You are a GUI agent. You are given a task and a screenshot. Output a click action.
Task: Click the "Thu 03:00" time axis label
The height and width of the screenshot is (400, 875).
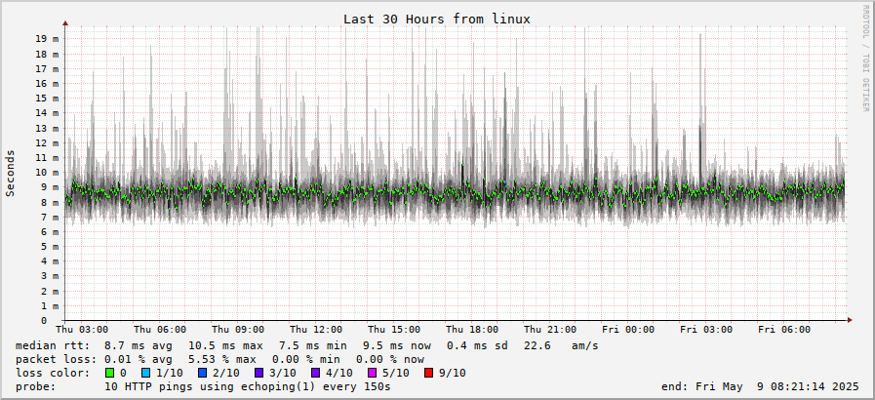pyautogui.click(x=82, y=330)
